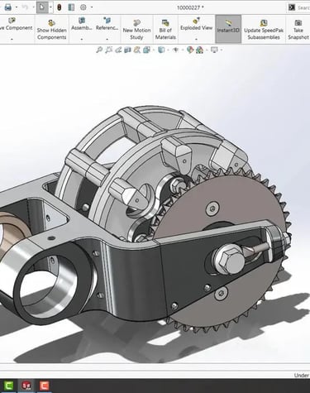This screenshot has height=393, width=310.
Task: Toggle Show Hidden Components
Action: click(52, 29)
